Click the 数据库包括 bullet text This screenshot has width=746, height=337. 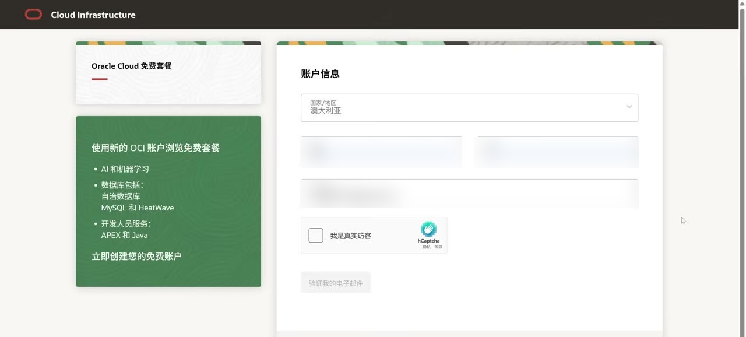(122, 185)
